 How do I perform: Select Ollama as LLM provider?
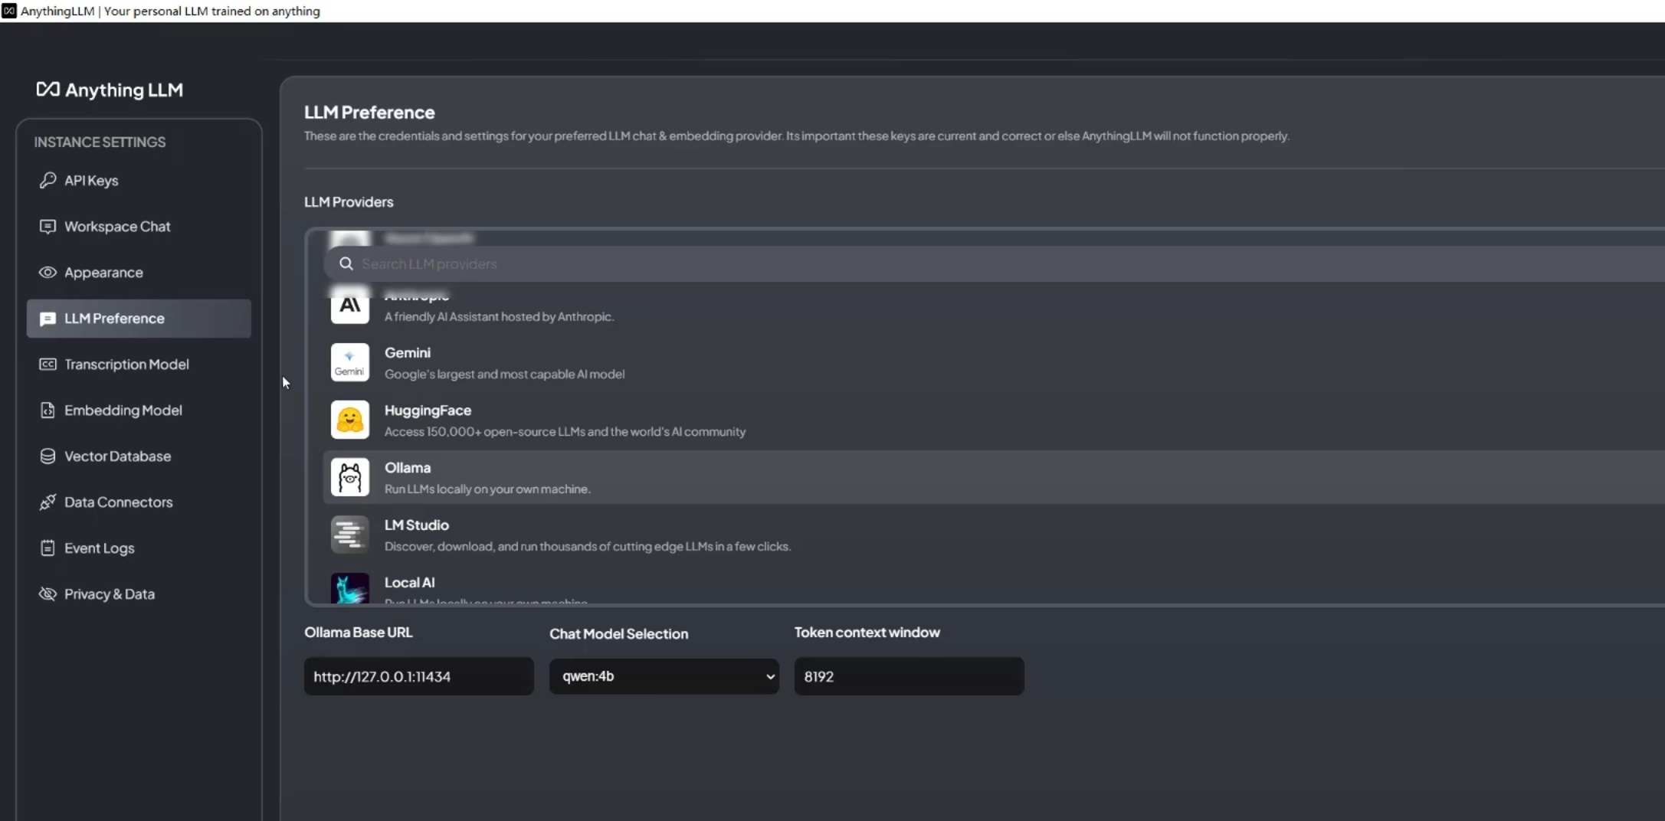point(994,477)
